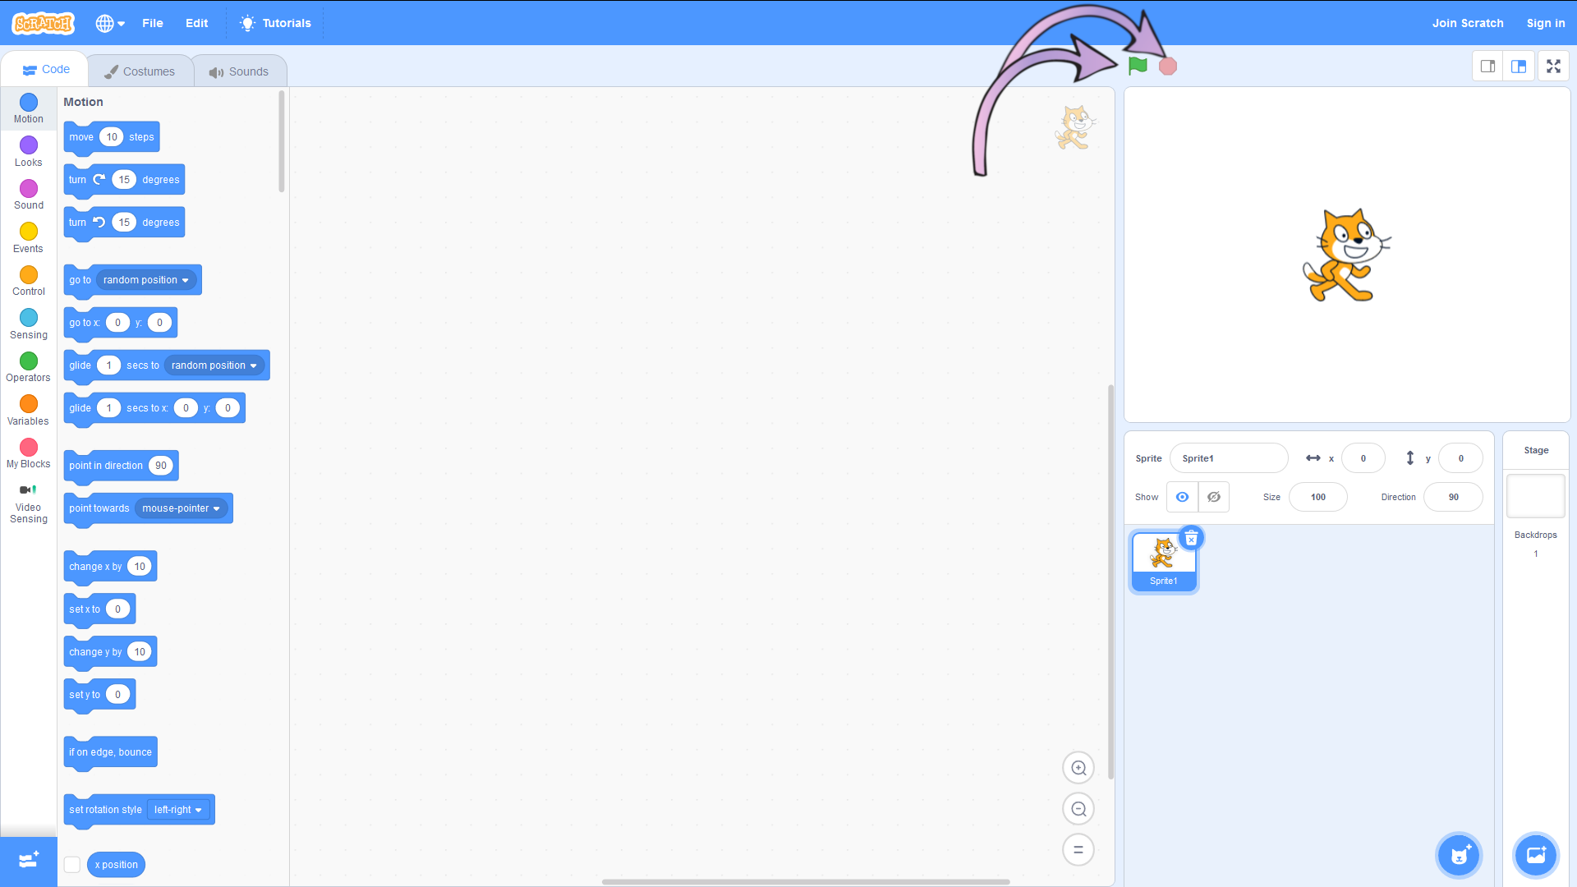Zoom in on the code workspace

1078,768
